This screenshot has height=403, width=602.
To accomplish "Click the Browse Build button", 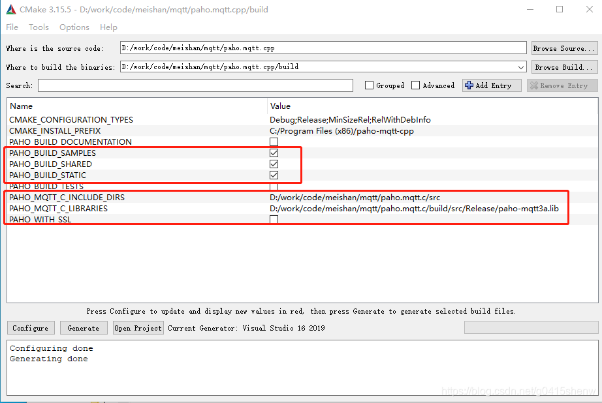I will [x=564, y=67].
